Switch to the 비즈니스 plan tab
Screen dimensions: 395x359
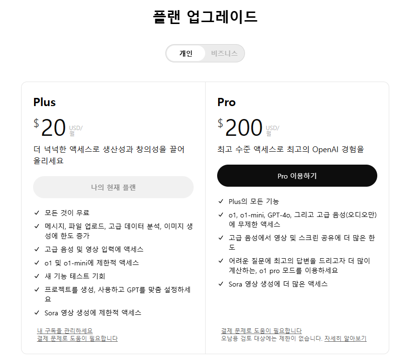224,53
